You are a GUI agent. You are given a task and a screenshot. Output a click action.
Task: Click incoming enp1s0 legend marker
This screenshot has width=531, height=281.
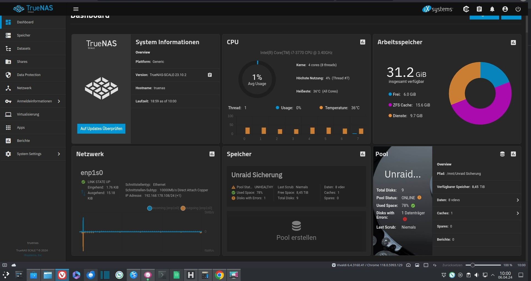150,208
